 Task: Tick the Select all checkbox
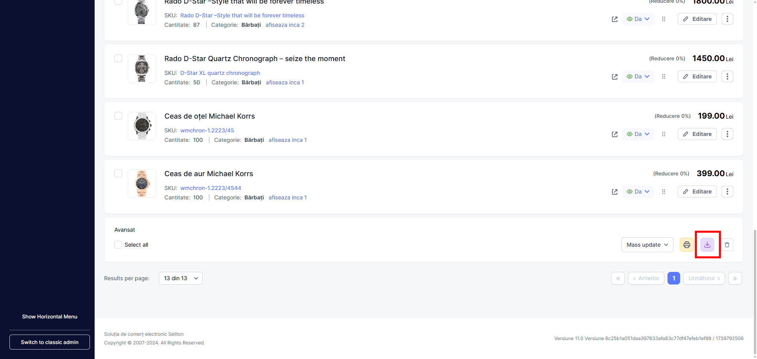tap(118, 245)
